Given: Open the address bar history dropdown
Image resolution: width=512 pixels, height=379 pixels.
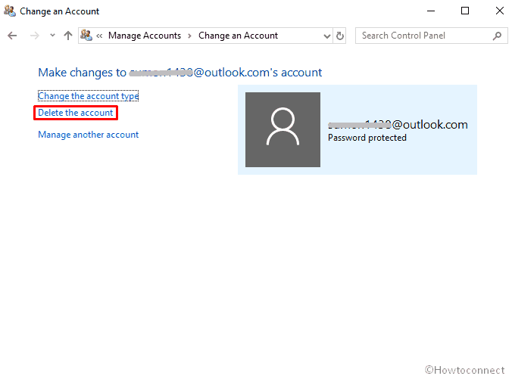Looking at the screenshot, I should (326, 36).
